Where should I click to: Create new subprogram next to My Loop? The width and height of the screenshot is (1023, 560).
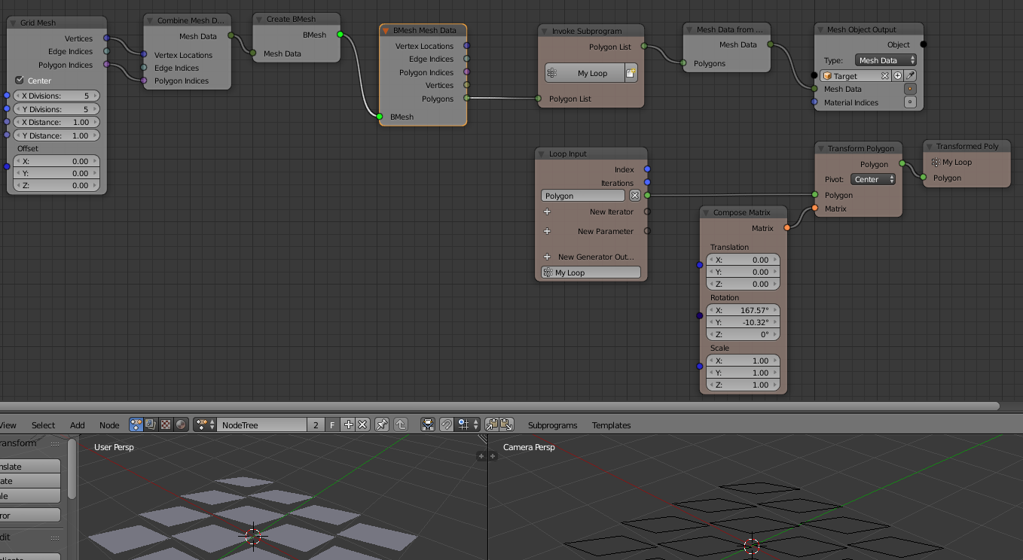click(x=631, y=73)
